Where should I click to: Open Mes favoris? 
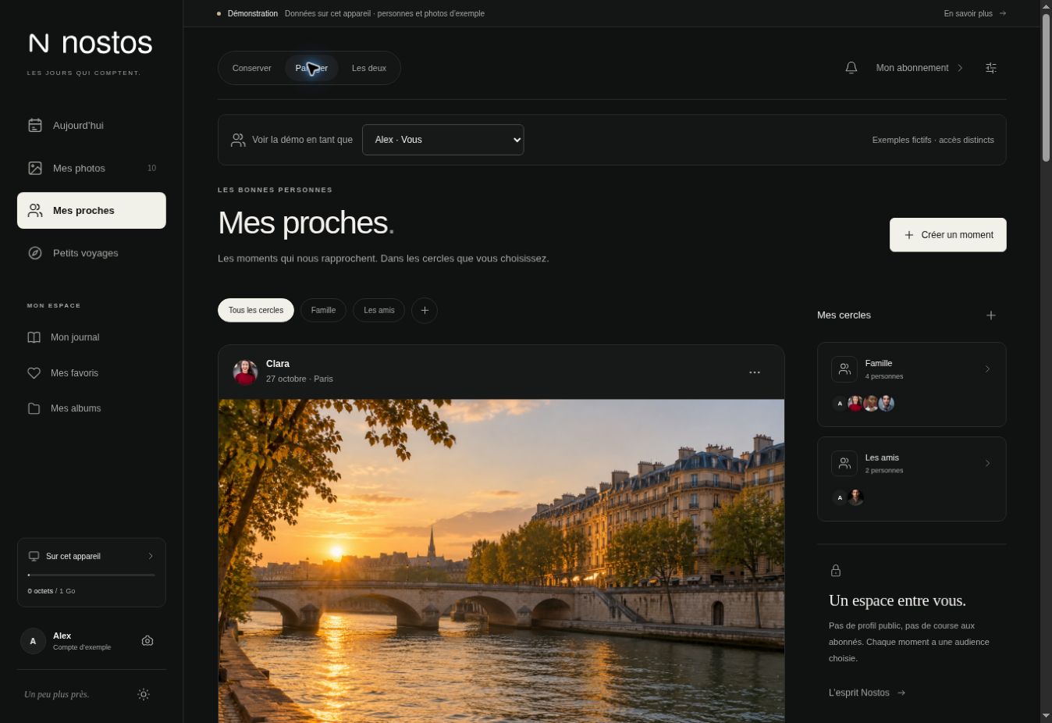(91, 373)
